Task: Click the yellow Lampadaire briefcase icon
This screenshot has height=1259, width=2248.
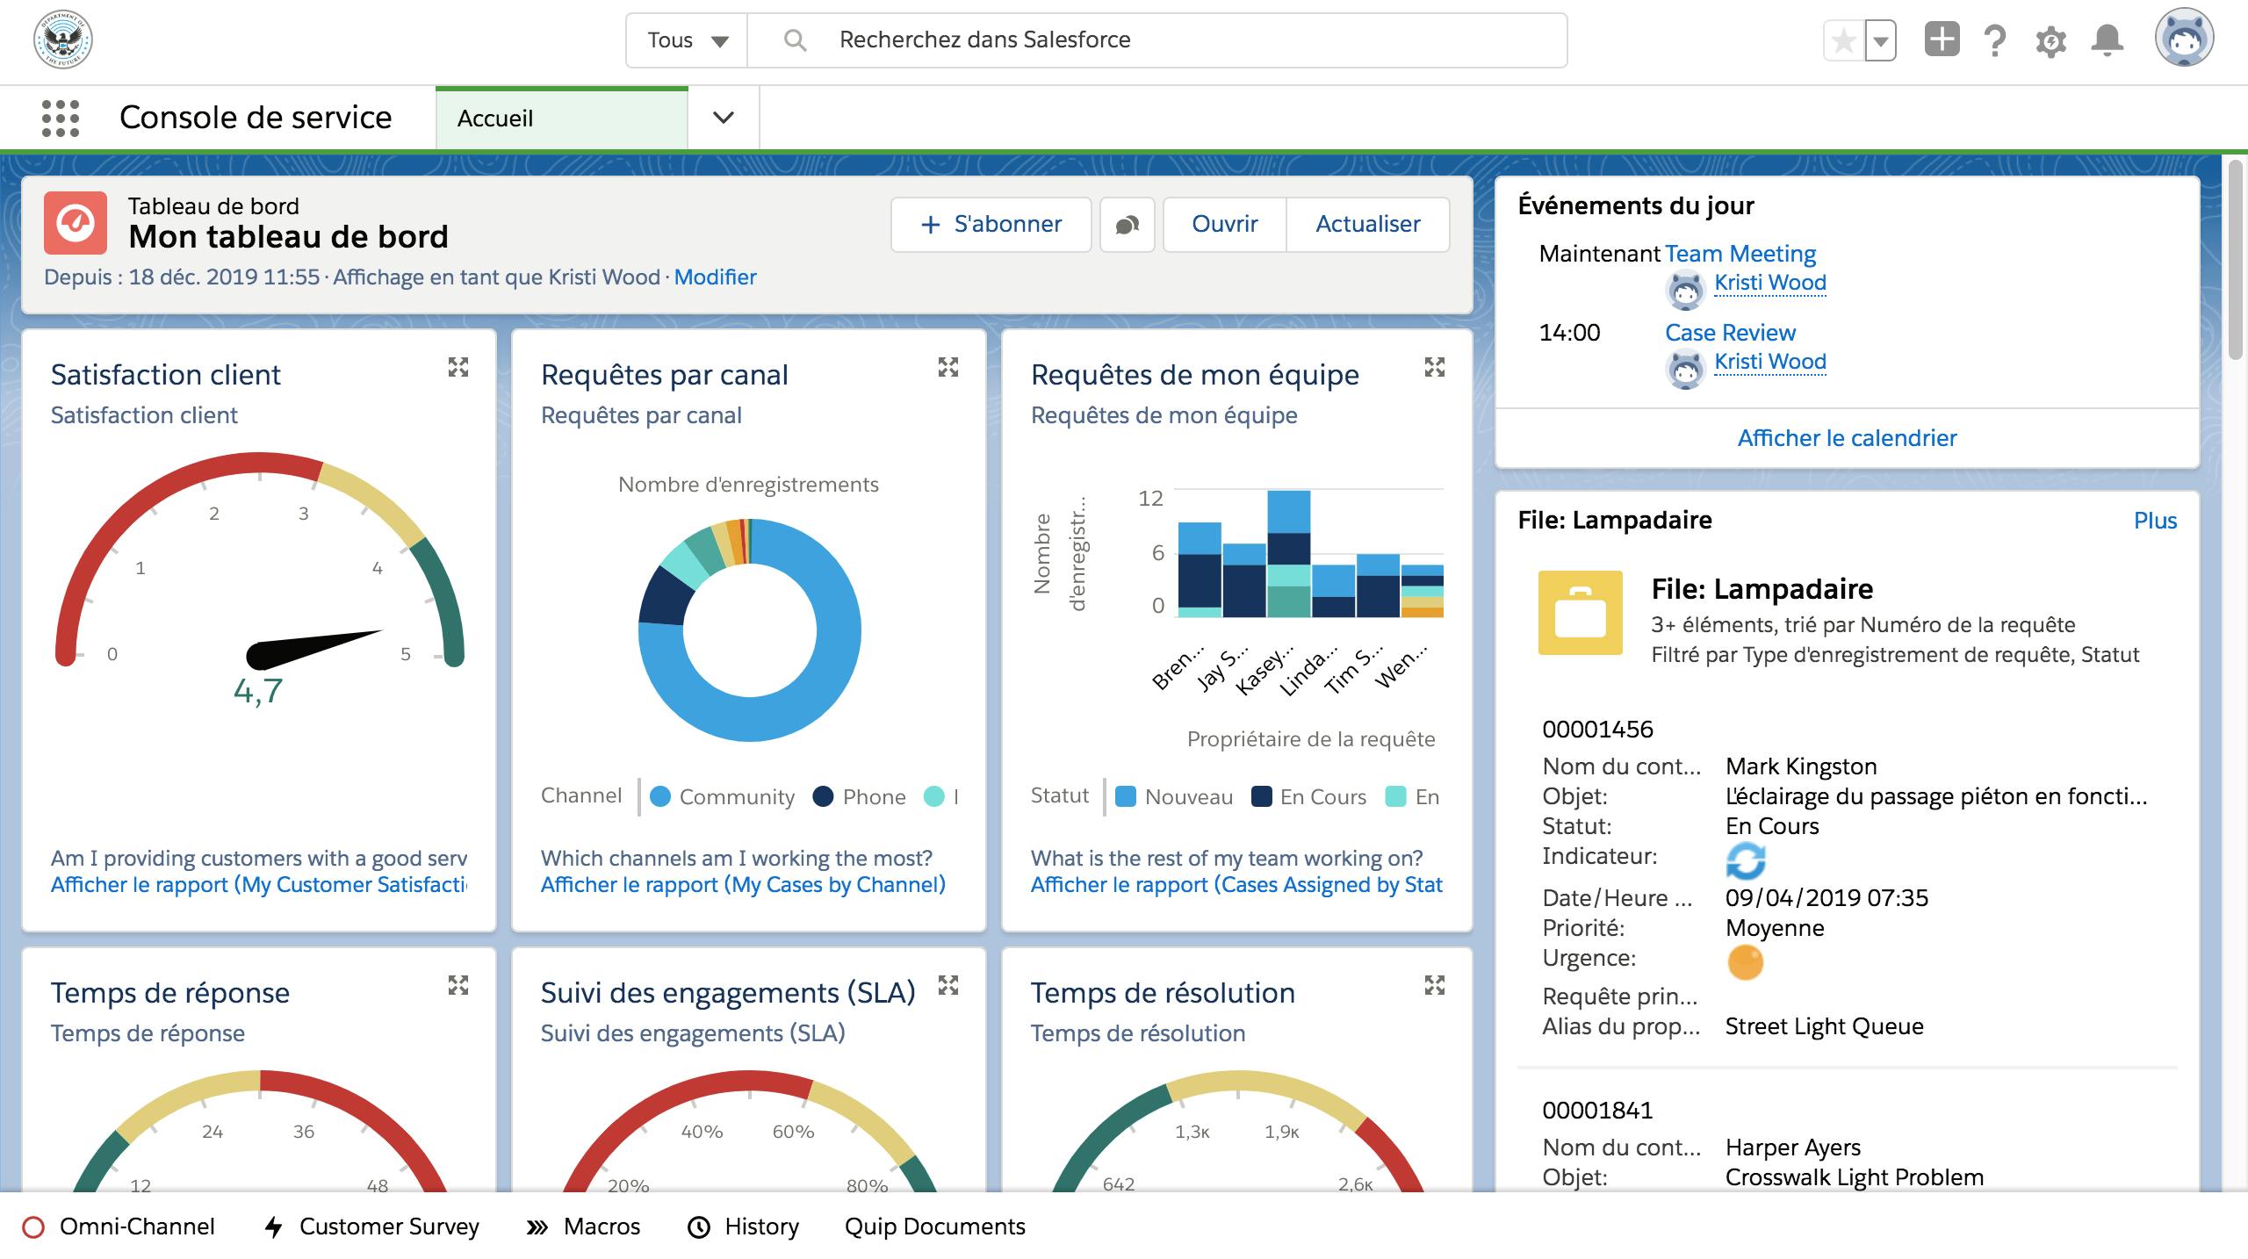Action: [x=1581, y=613]
